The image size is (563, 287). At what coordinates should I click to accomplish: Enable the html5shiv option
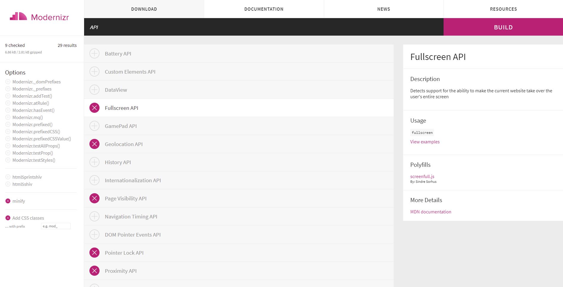click(x=8, y=184)
